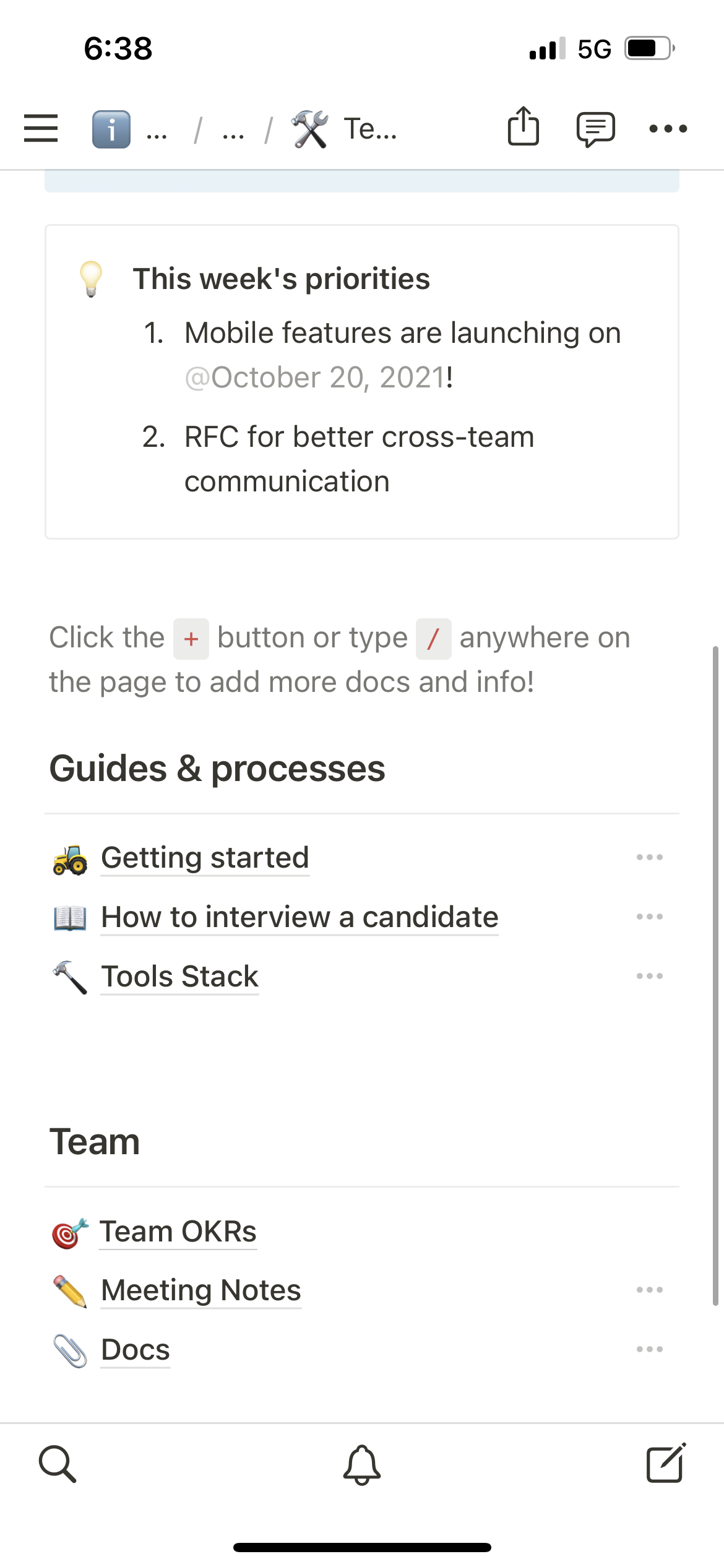Image resolution: width=724 pixels, height=1567 pixels.
Task: Open the comments speech bubble icon
Action: coord(595,129)
